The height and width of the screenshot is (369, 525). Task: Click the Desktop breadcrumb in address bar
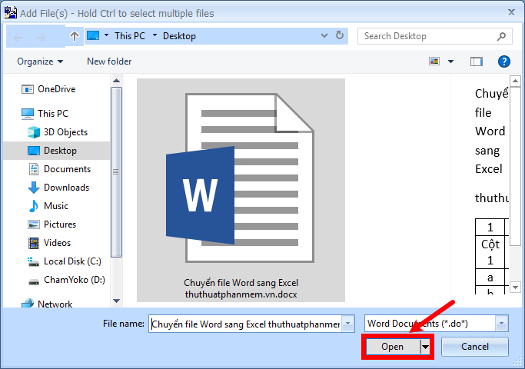[x=179, y=36]
